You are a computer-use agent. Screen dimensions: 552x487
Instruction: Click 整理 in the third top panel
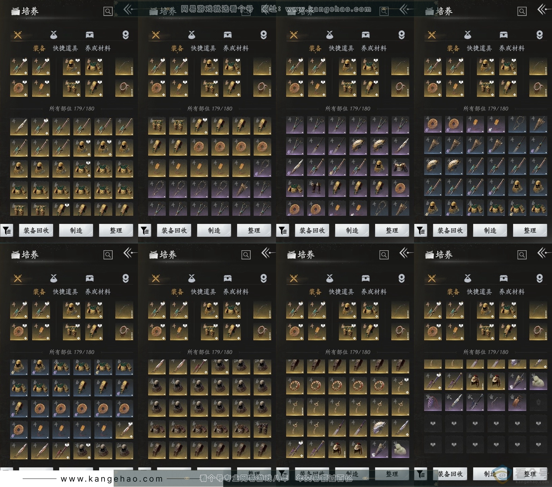coord(392,231)
